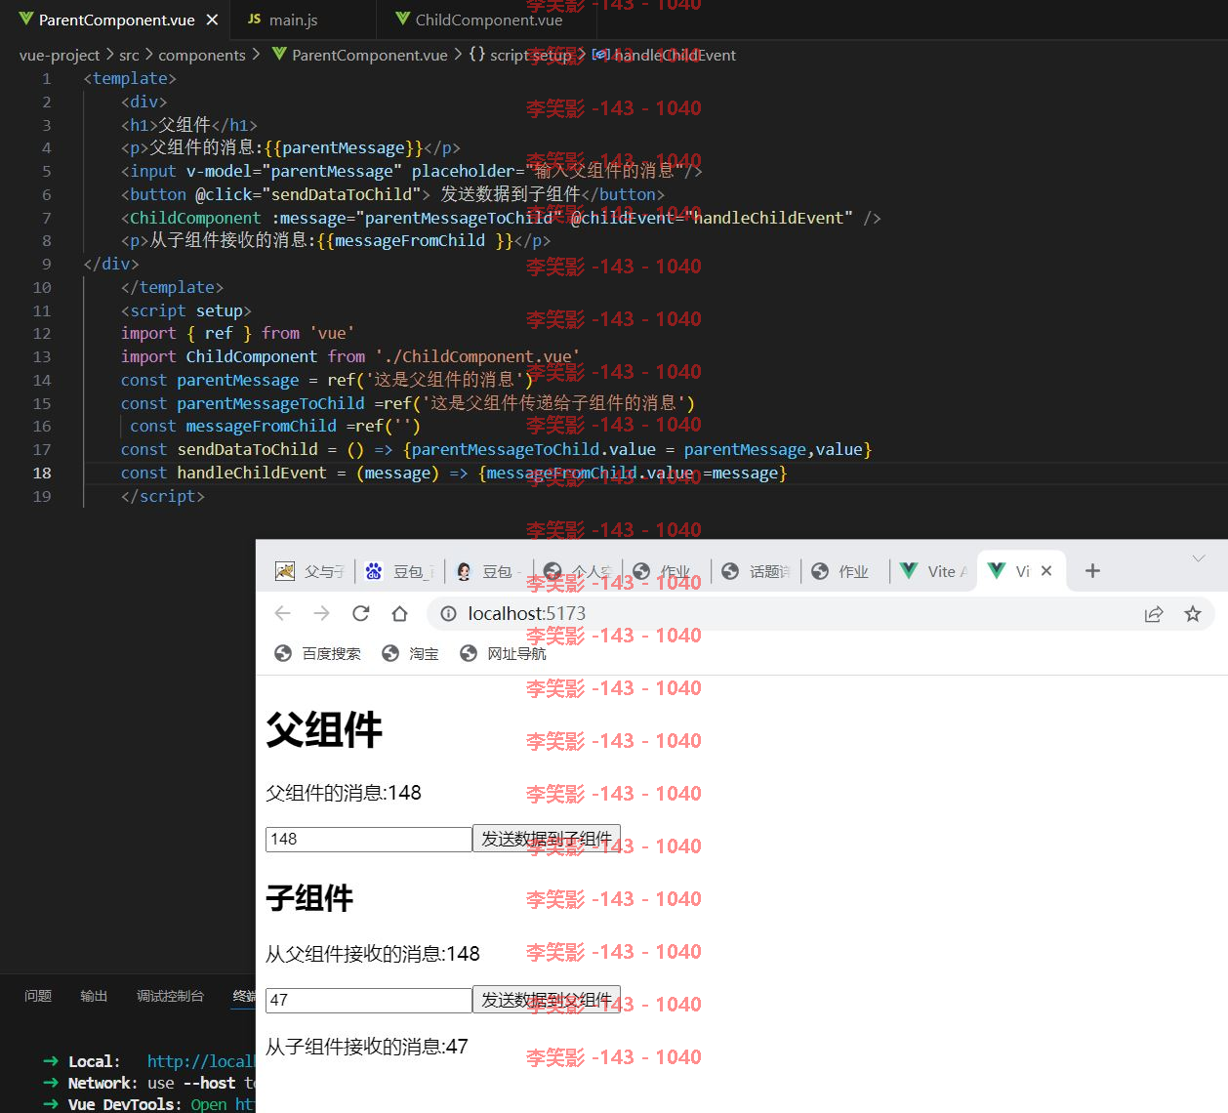Switch to the 个人 browser tab
Image resolution: width=1228 pixels, height=1113 pixels.
(578, 571)
